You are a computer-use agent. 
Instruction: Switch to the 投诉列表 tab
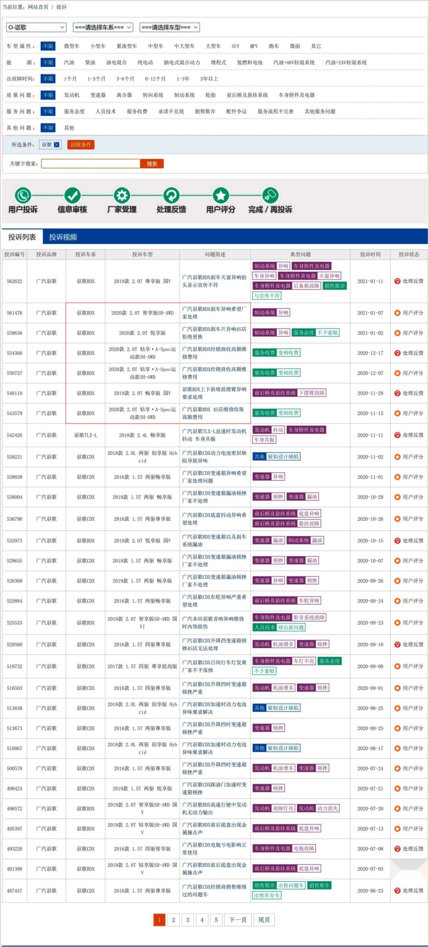(22, 237)
